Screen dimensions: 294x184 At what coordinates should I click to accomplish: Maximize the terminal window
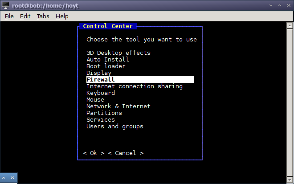(279, 5)
